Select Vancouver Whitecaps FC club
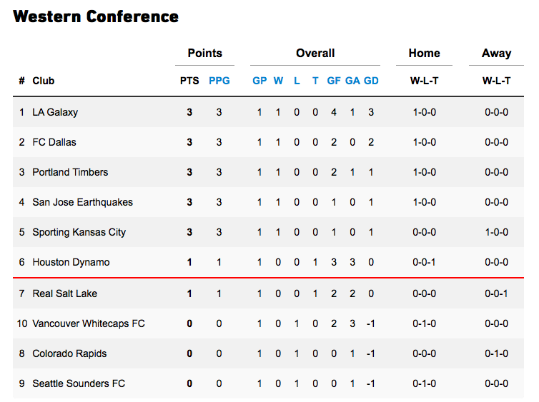This screenshot has height=402, width=539. (89, 323)
